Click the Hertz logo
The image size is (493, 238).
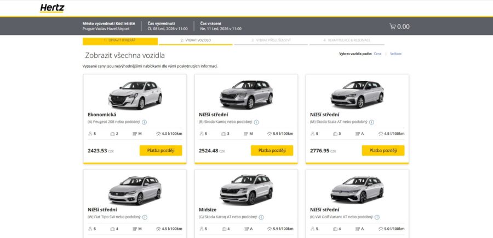[x=52, y=8]
